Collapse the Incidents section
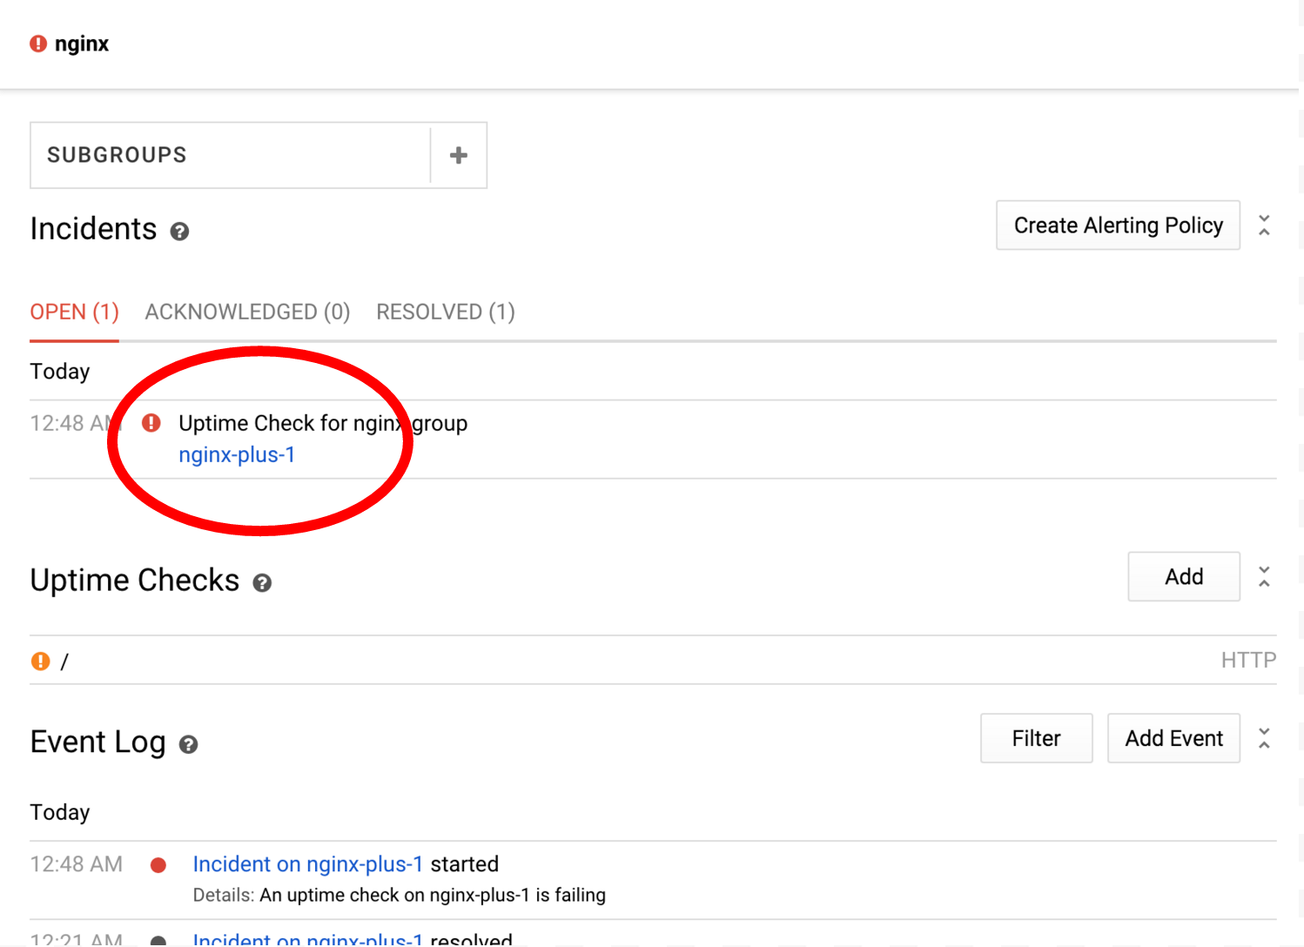Screen dimensions: 1304x947 coord(1264,225)
